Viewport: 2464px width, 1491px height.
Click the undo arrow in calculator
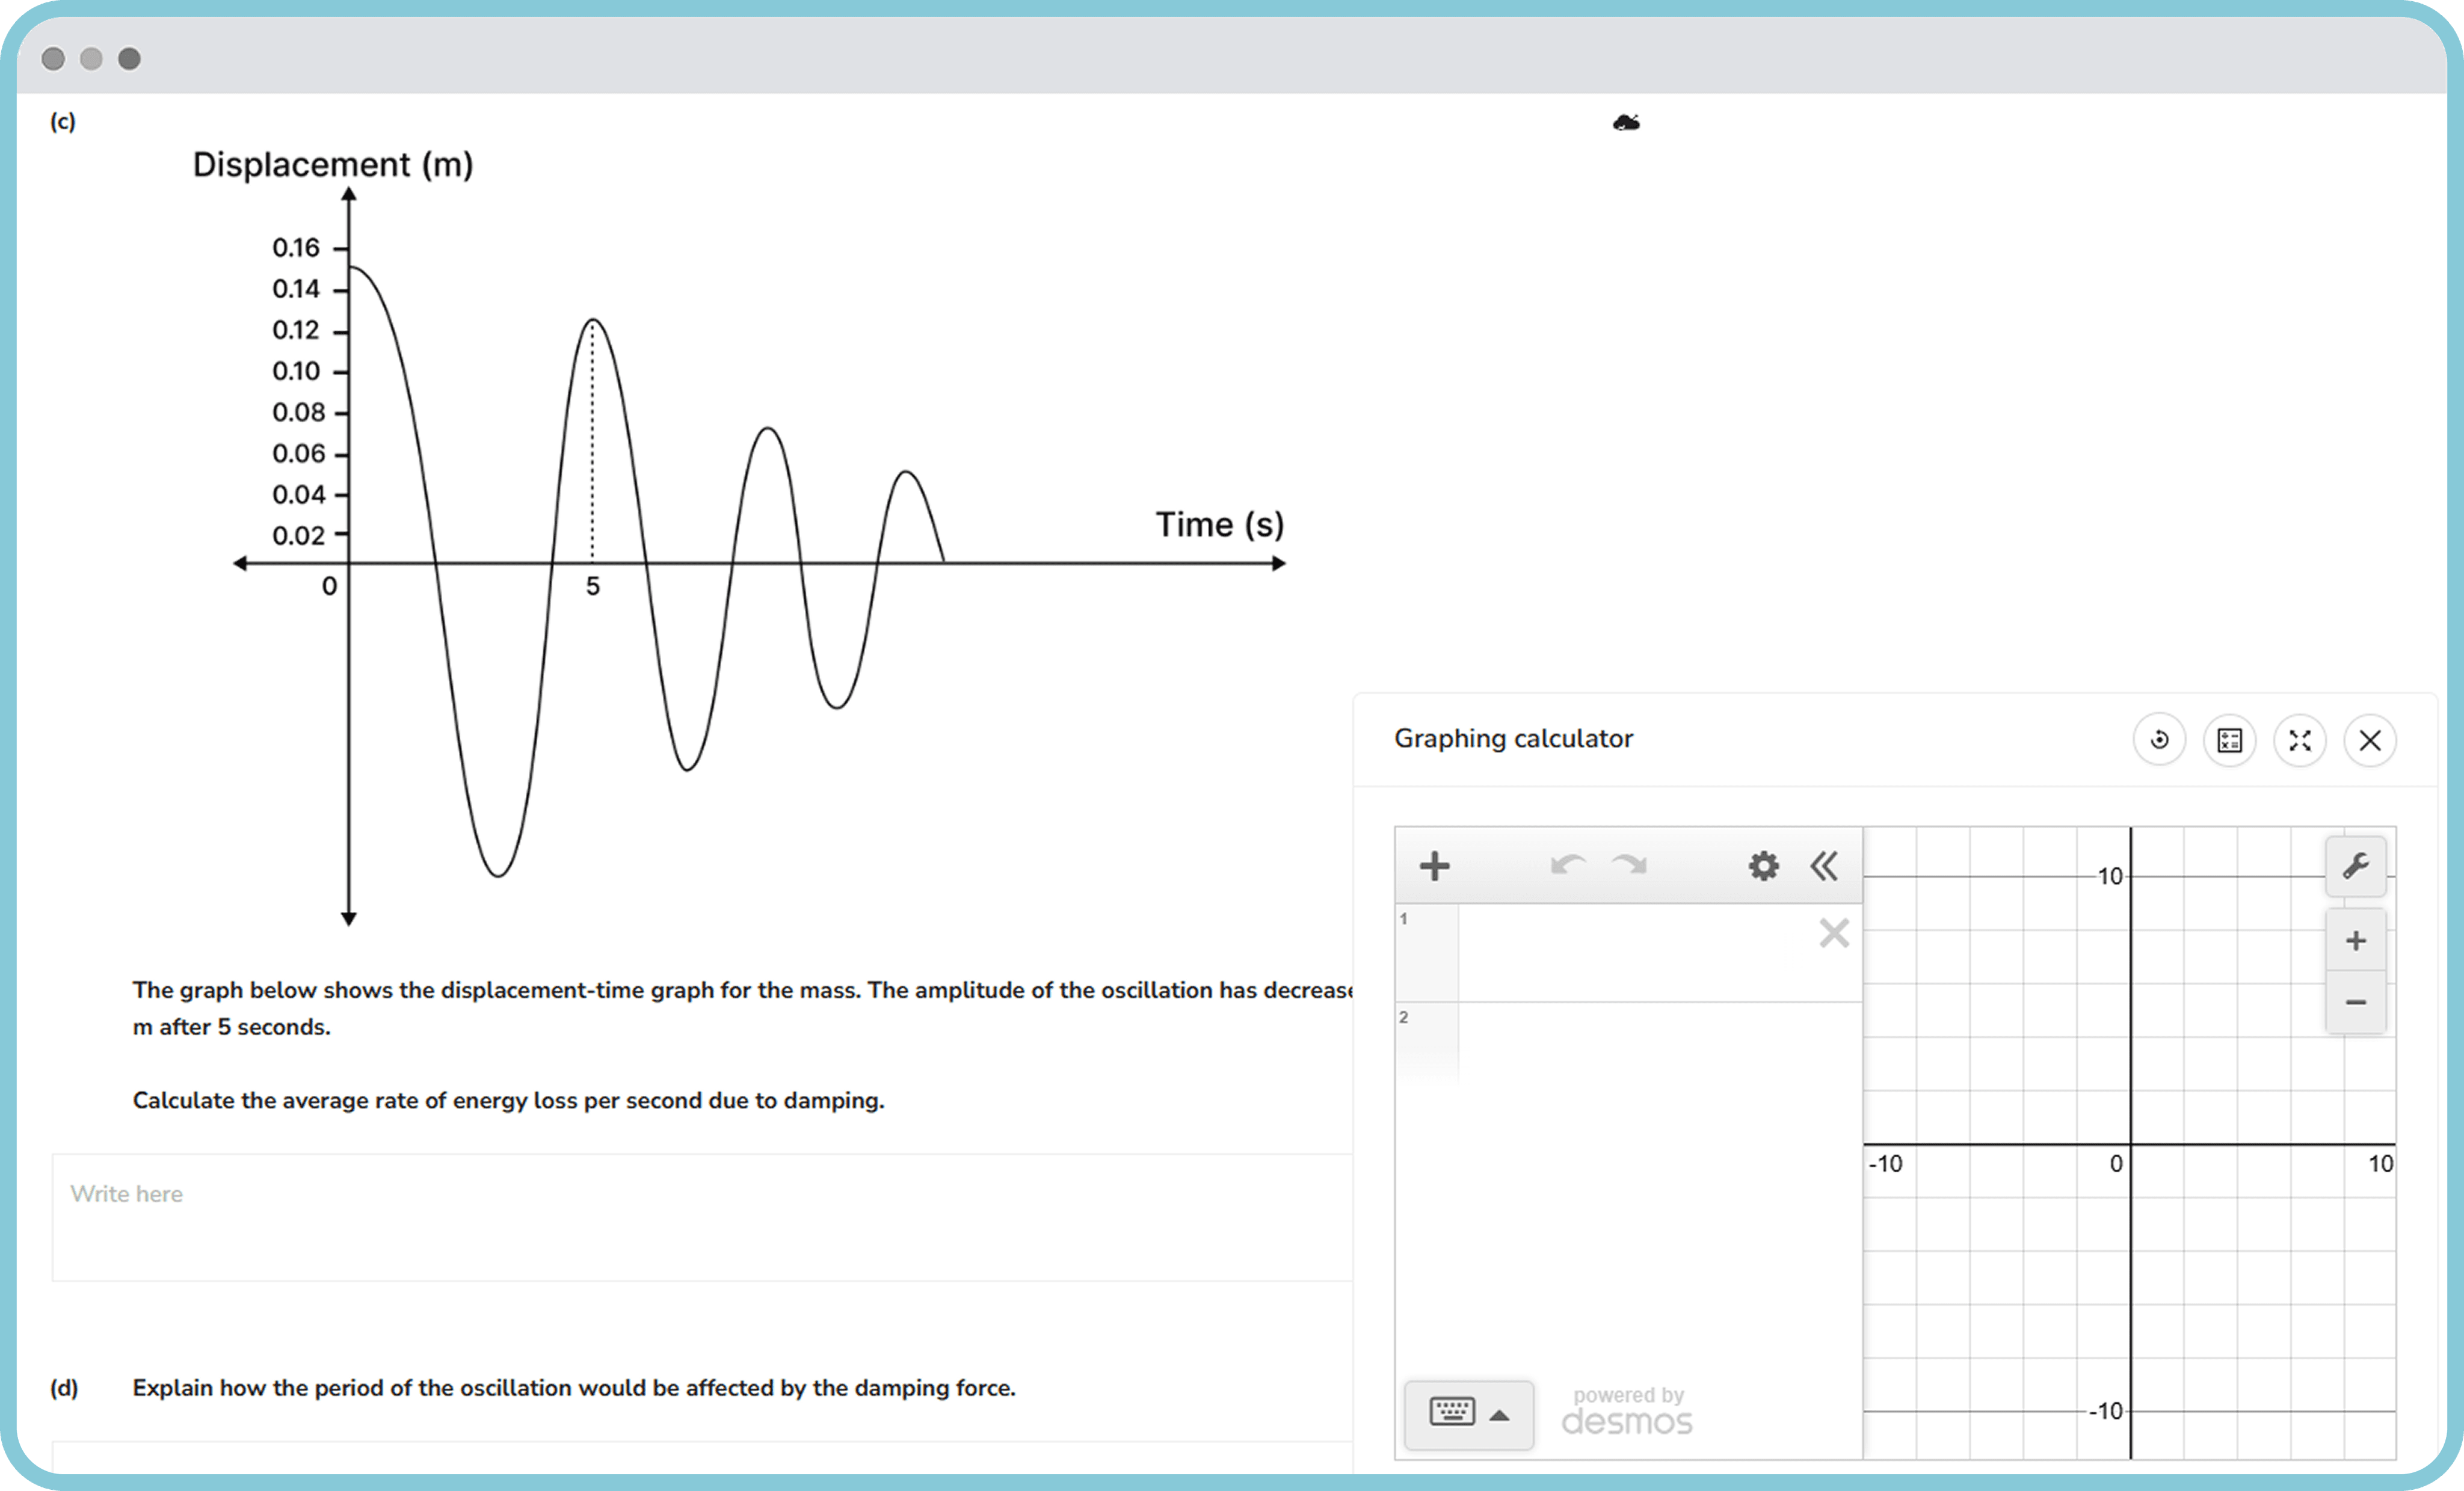1567,865
